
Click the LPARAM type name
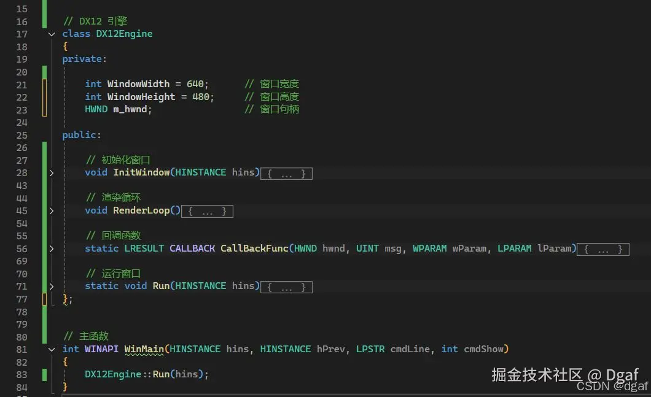pyautogui.click(x=515, y=249)
